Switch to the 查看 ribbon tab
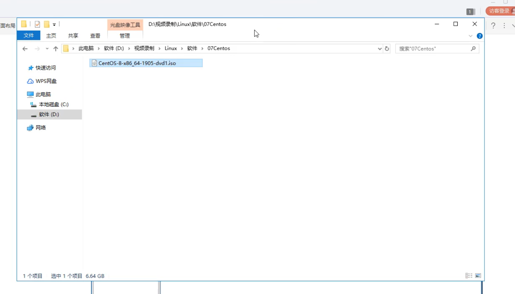 pos(95,36)
